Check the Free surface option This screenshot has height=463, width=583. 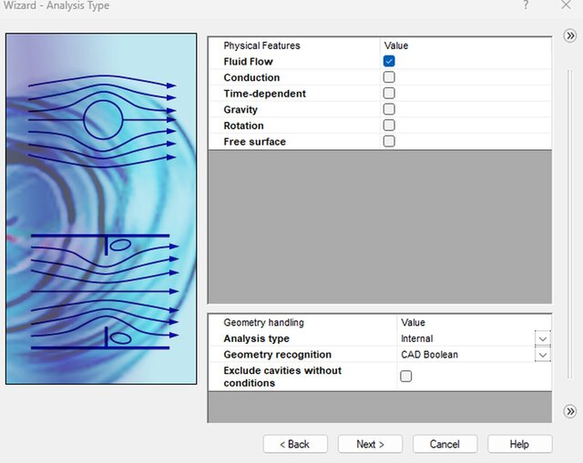tap(389, 141)
